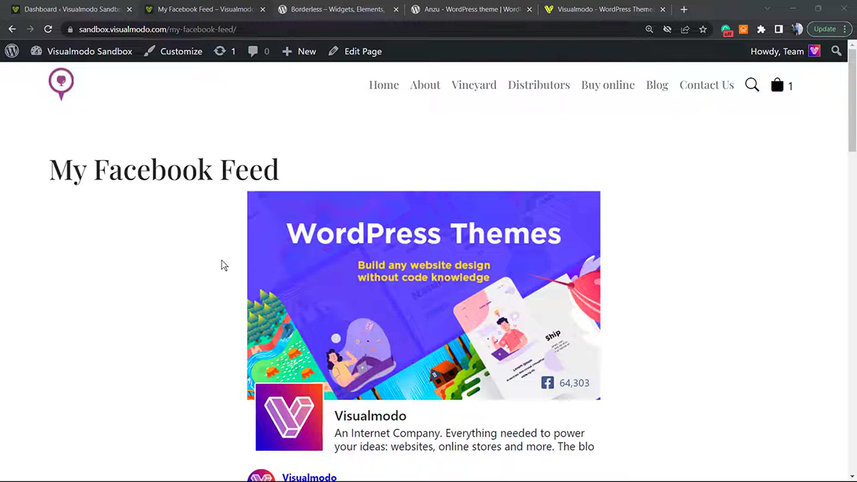Viewport: 857px width, 482px height.
Task: Reload the current page
Action: (x=48, y=29)
